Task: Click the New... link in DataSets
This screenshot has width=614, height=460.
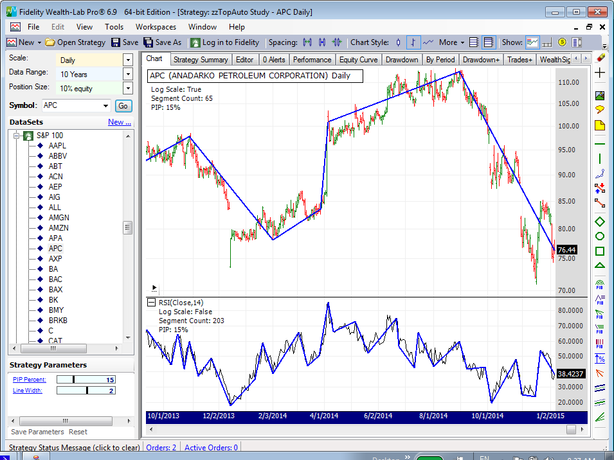Action: click(x=120, y=122)
